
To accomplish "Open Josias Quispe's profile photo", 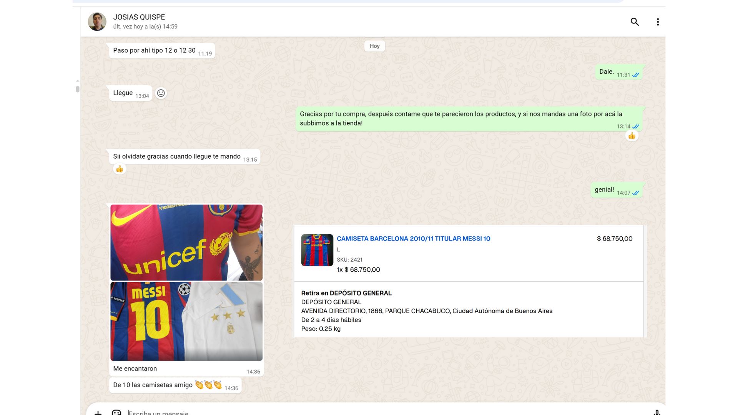I will point(97,22).
